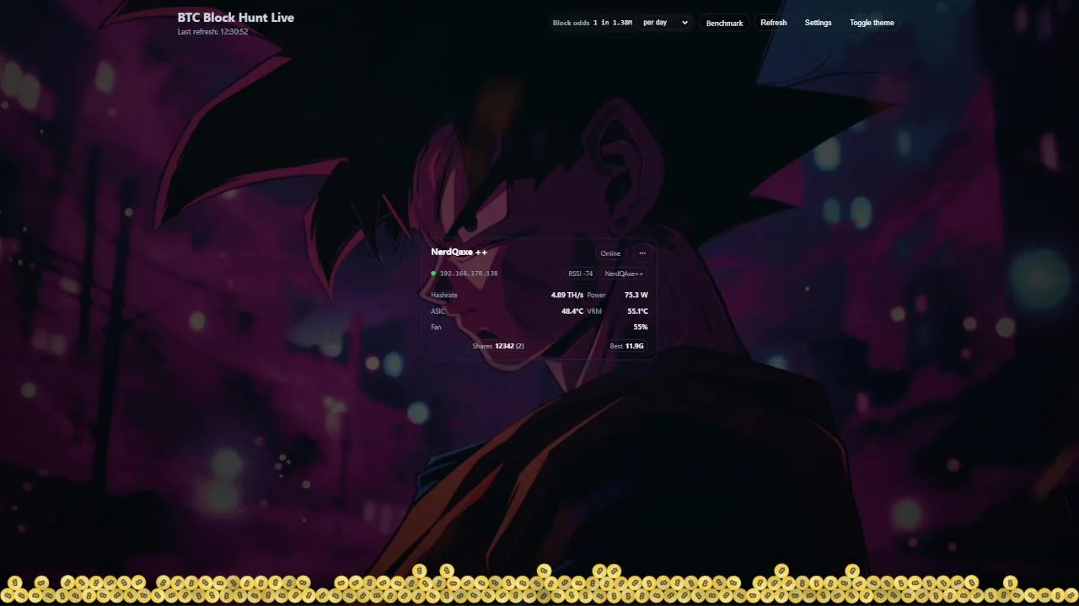1079x606 pixels.
Task: Open the miner IP 192.168.178.138
Action: coord(469,274)
